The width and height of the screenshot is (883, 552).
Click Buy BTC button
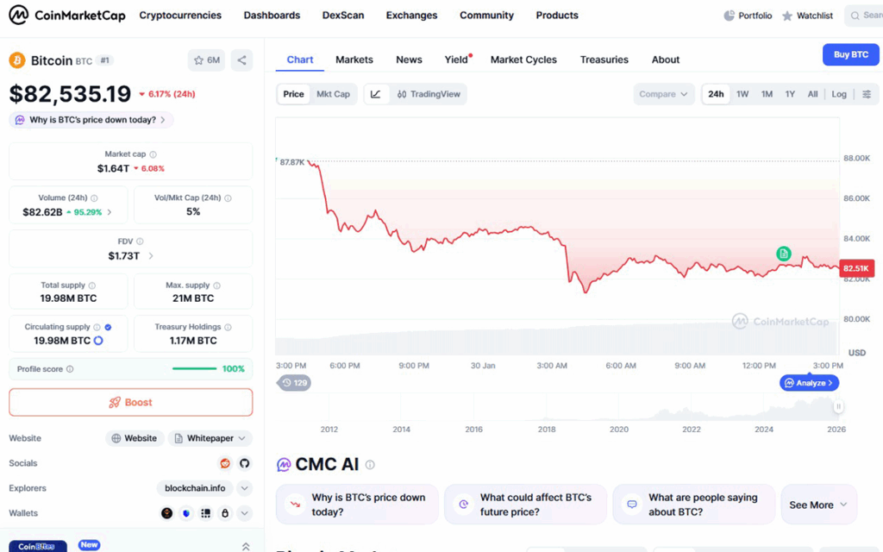[x=851, y=54]
